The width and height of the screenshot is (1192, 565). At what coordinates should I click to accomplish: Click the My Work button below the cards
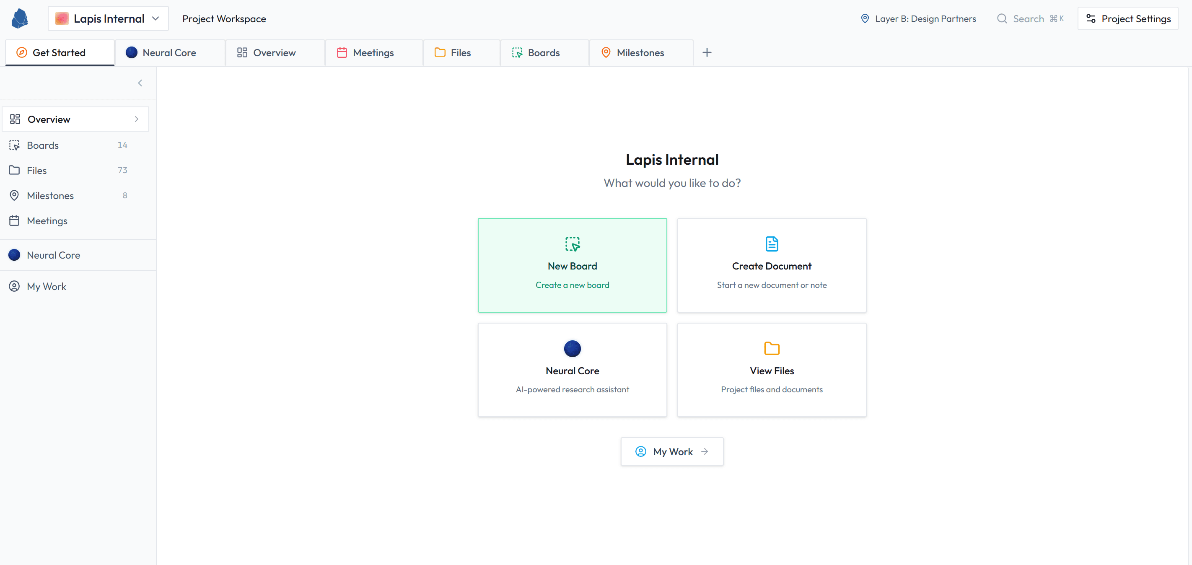click(x=672, y=451)
